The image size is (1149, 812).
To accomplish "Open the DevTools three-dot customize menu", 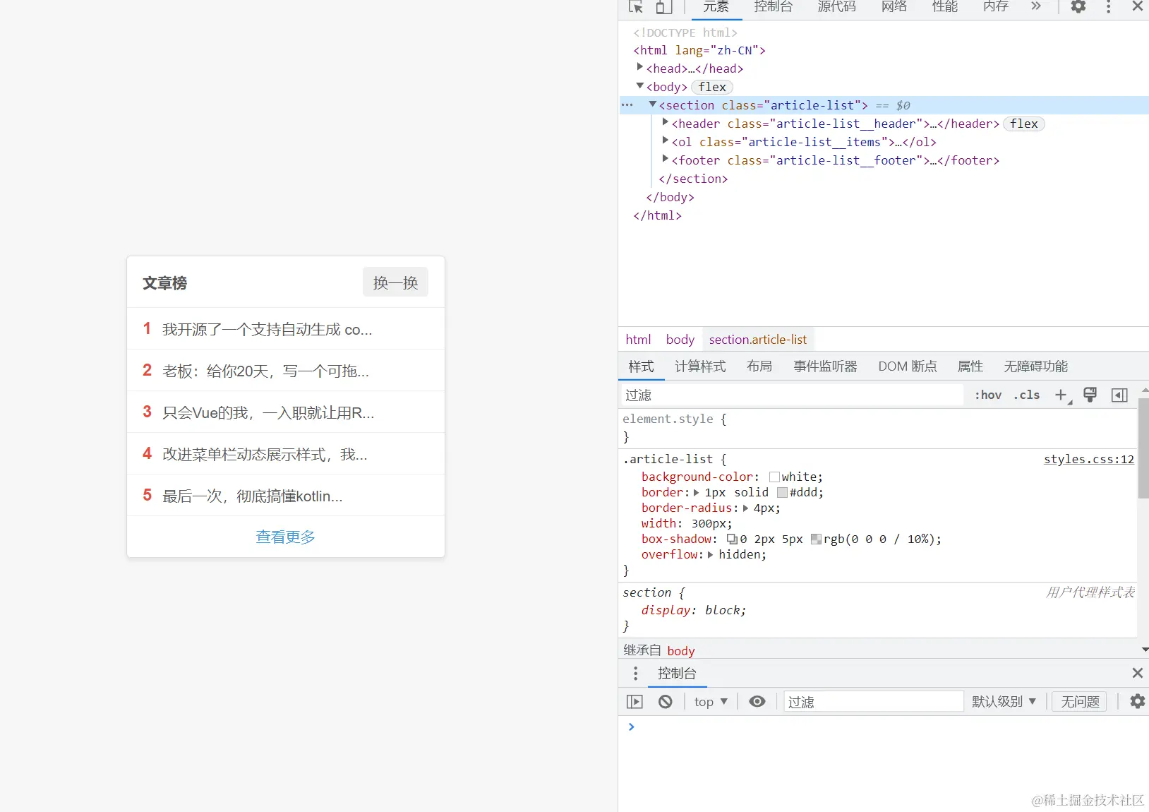I will [1109, 7].
